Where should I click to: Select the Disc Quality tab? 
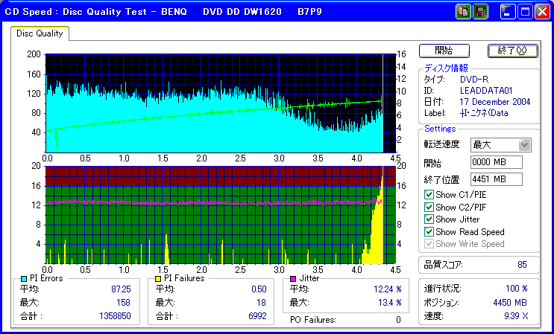40,33
